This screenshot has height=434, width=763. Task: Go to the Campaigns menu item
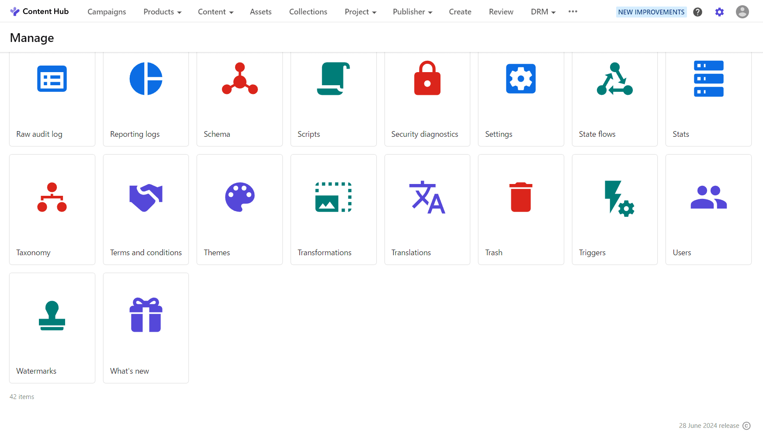pyautogui.click(x=107, y=12)
